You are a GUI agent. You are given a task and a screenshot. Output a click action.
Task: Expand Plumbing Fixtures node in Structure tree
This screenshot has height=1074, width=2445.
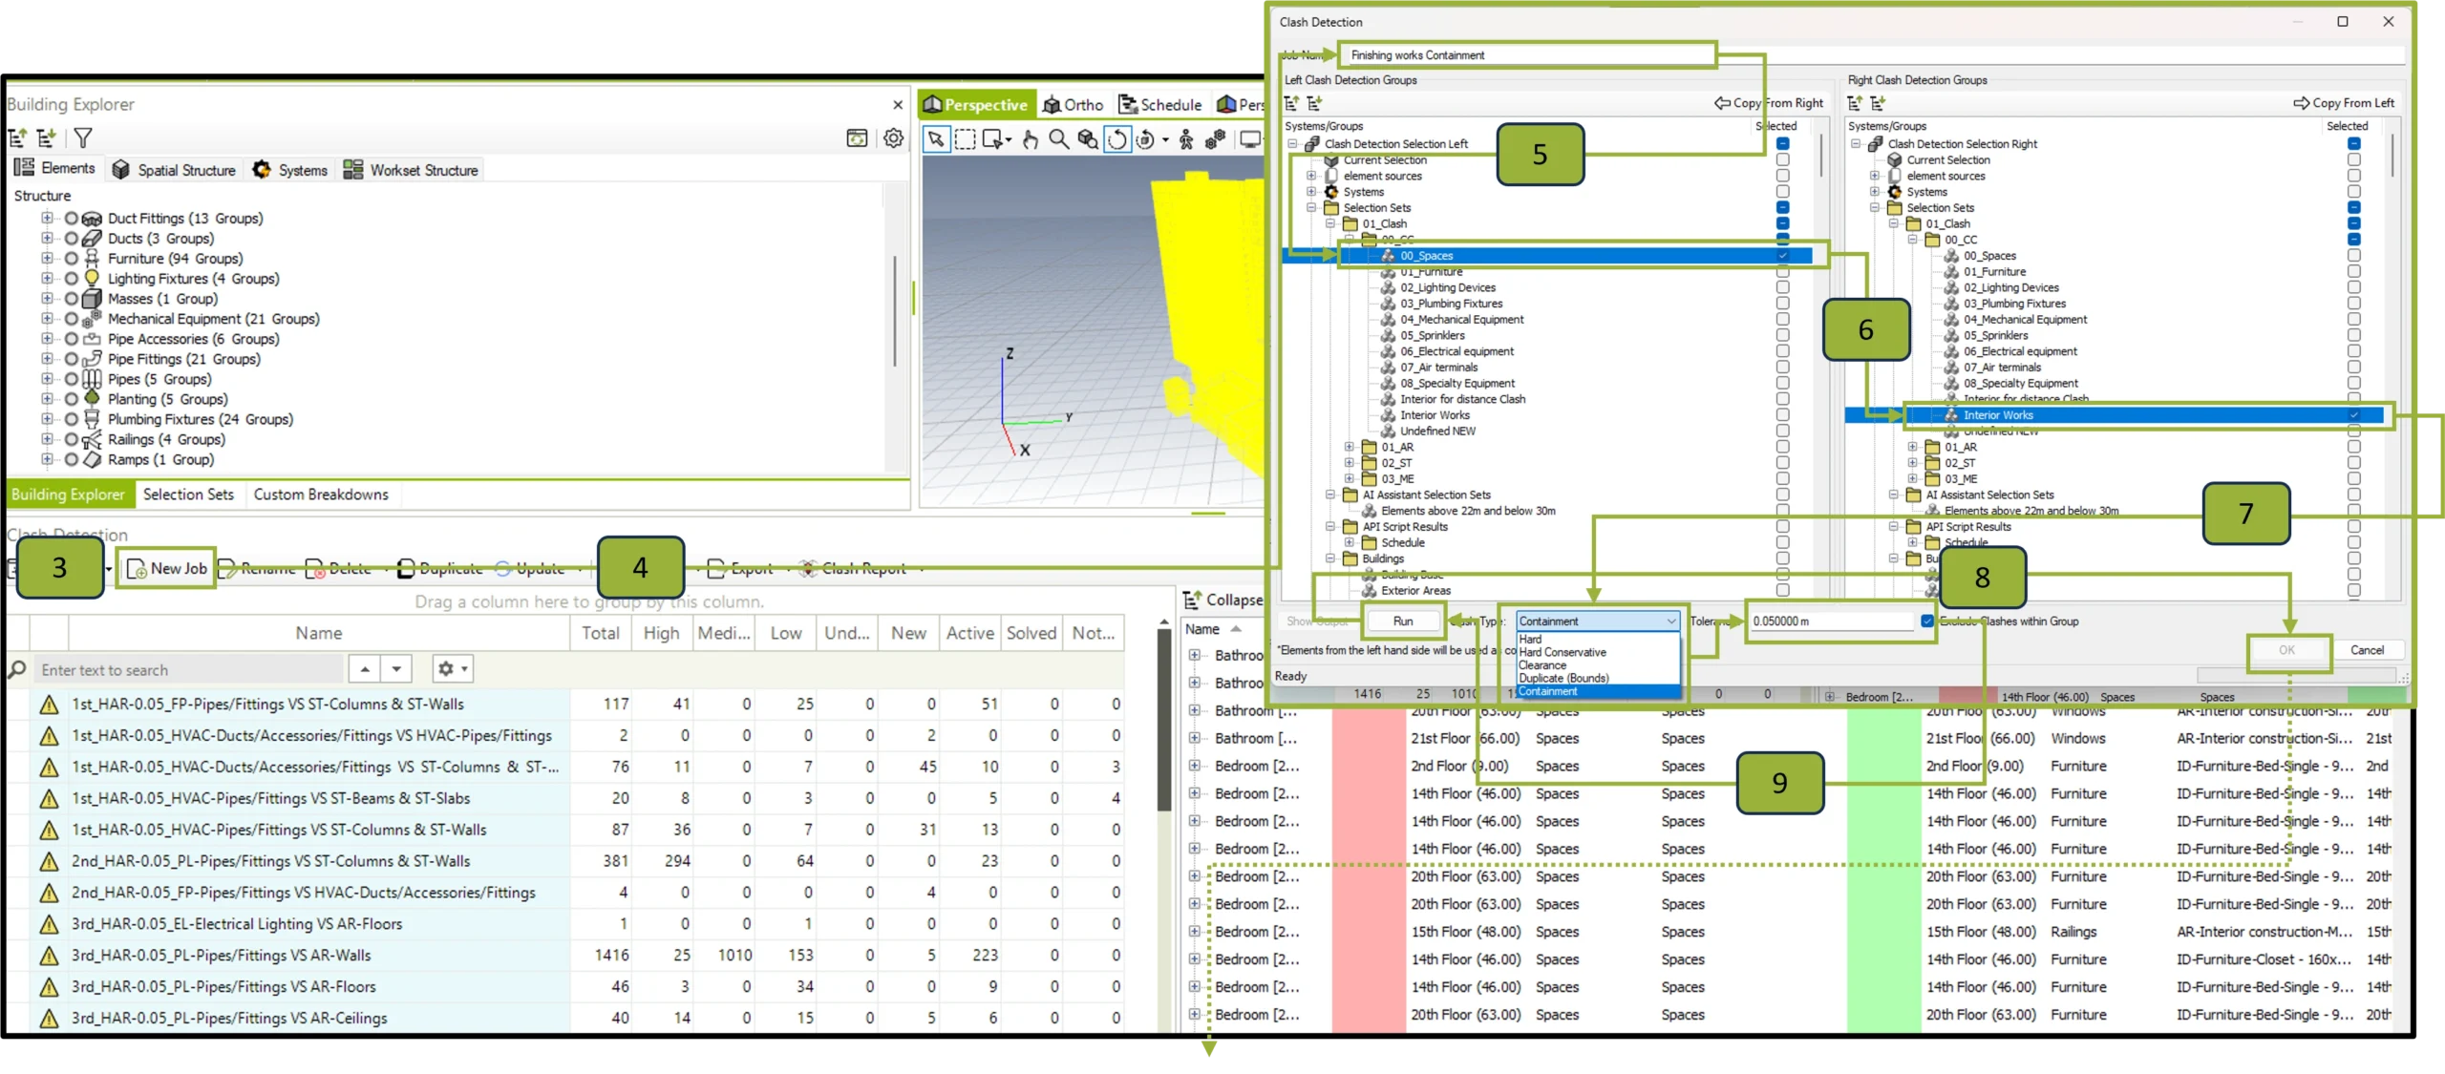(47, 418)
